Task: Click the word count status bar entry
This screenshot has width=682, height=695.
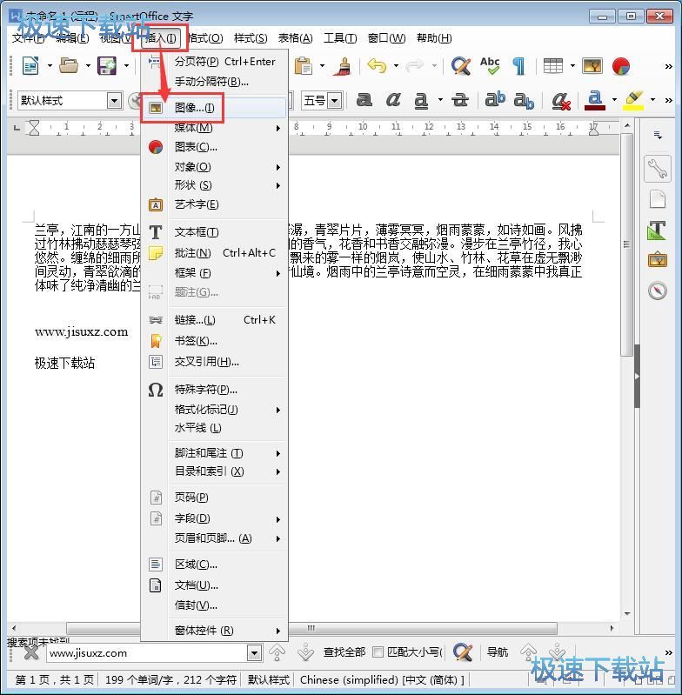Action: (x=170, y=680)
